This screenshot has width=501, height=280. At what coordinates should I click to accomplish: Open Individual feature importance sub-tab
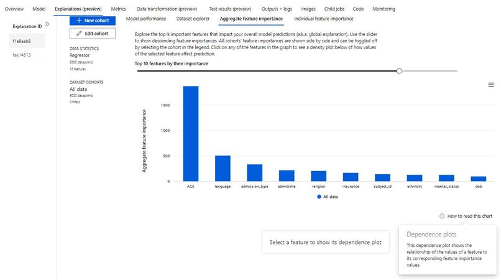pyautogui.click(x=324, y=19)
